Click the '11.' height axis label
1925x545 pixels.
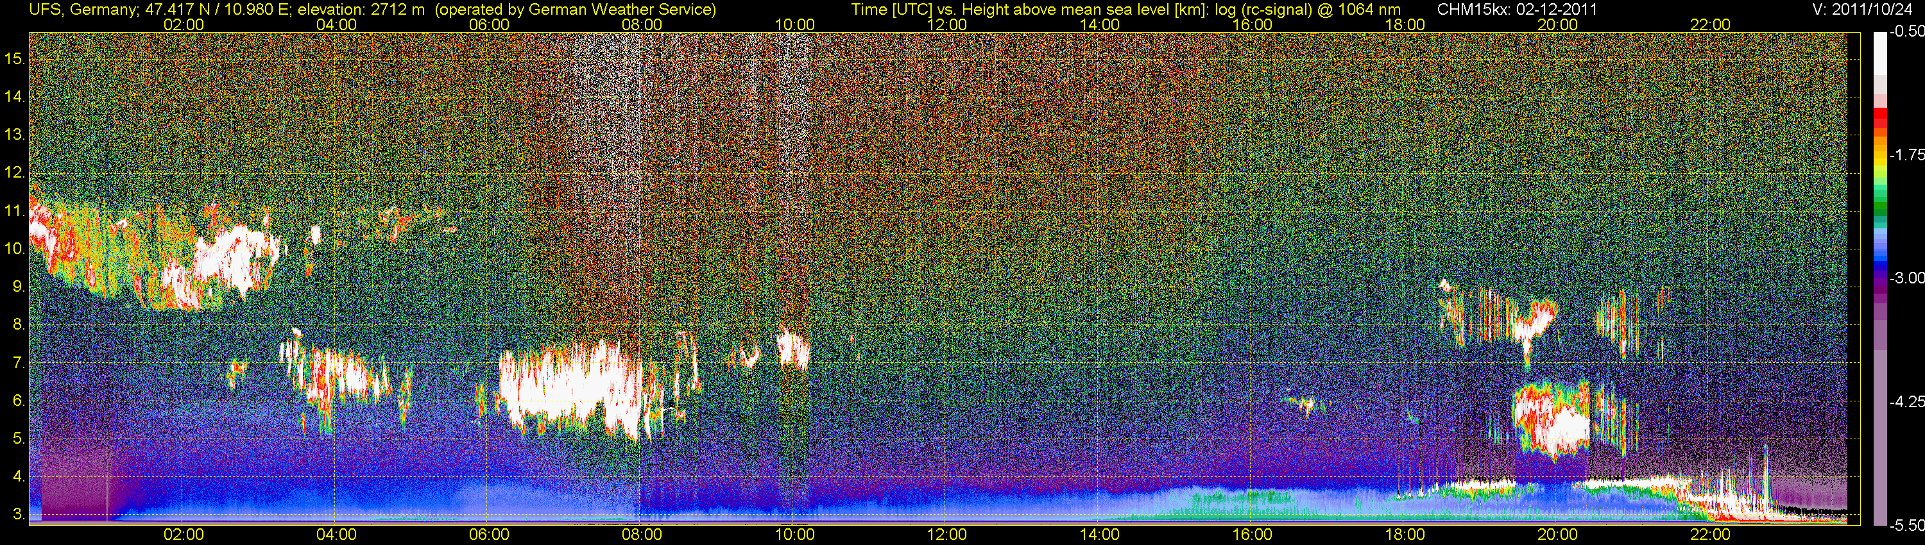click(15, 210)
